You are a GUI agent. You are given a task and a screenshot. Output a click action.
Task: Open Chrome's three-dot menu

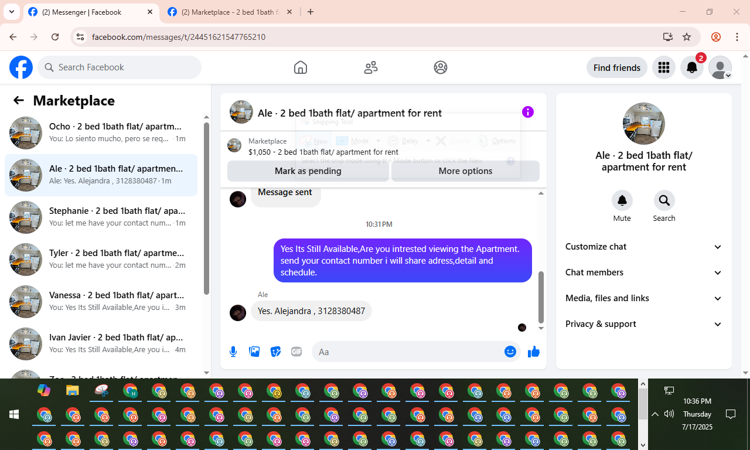pyautogui.click(x=737, y=37)
